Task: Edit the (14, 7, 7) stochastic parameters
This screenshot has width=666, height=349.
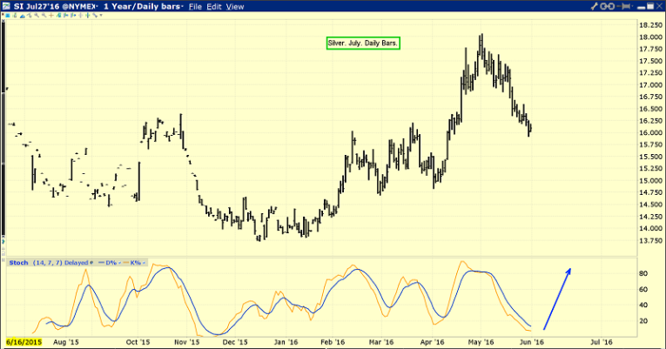Action: [x=48, y=263]
